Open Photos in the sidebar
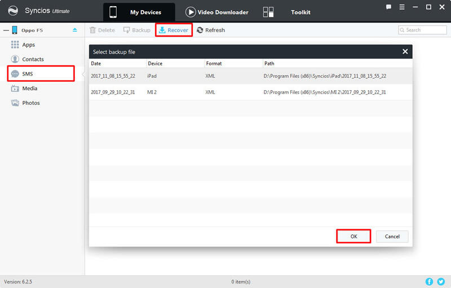The width and height of the screenshot is (451, 288). [31, 103]
